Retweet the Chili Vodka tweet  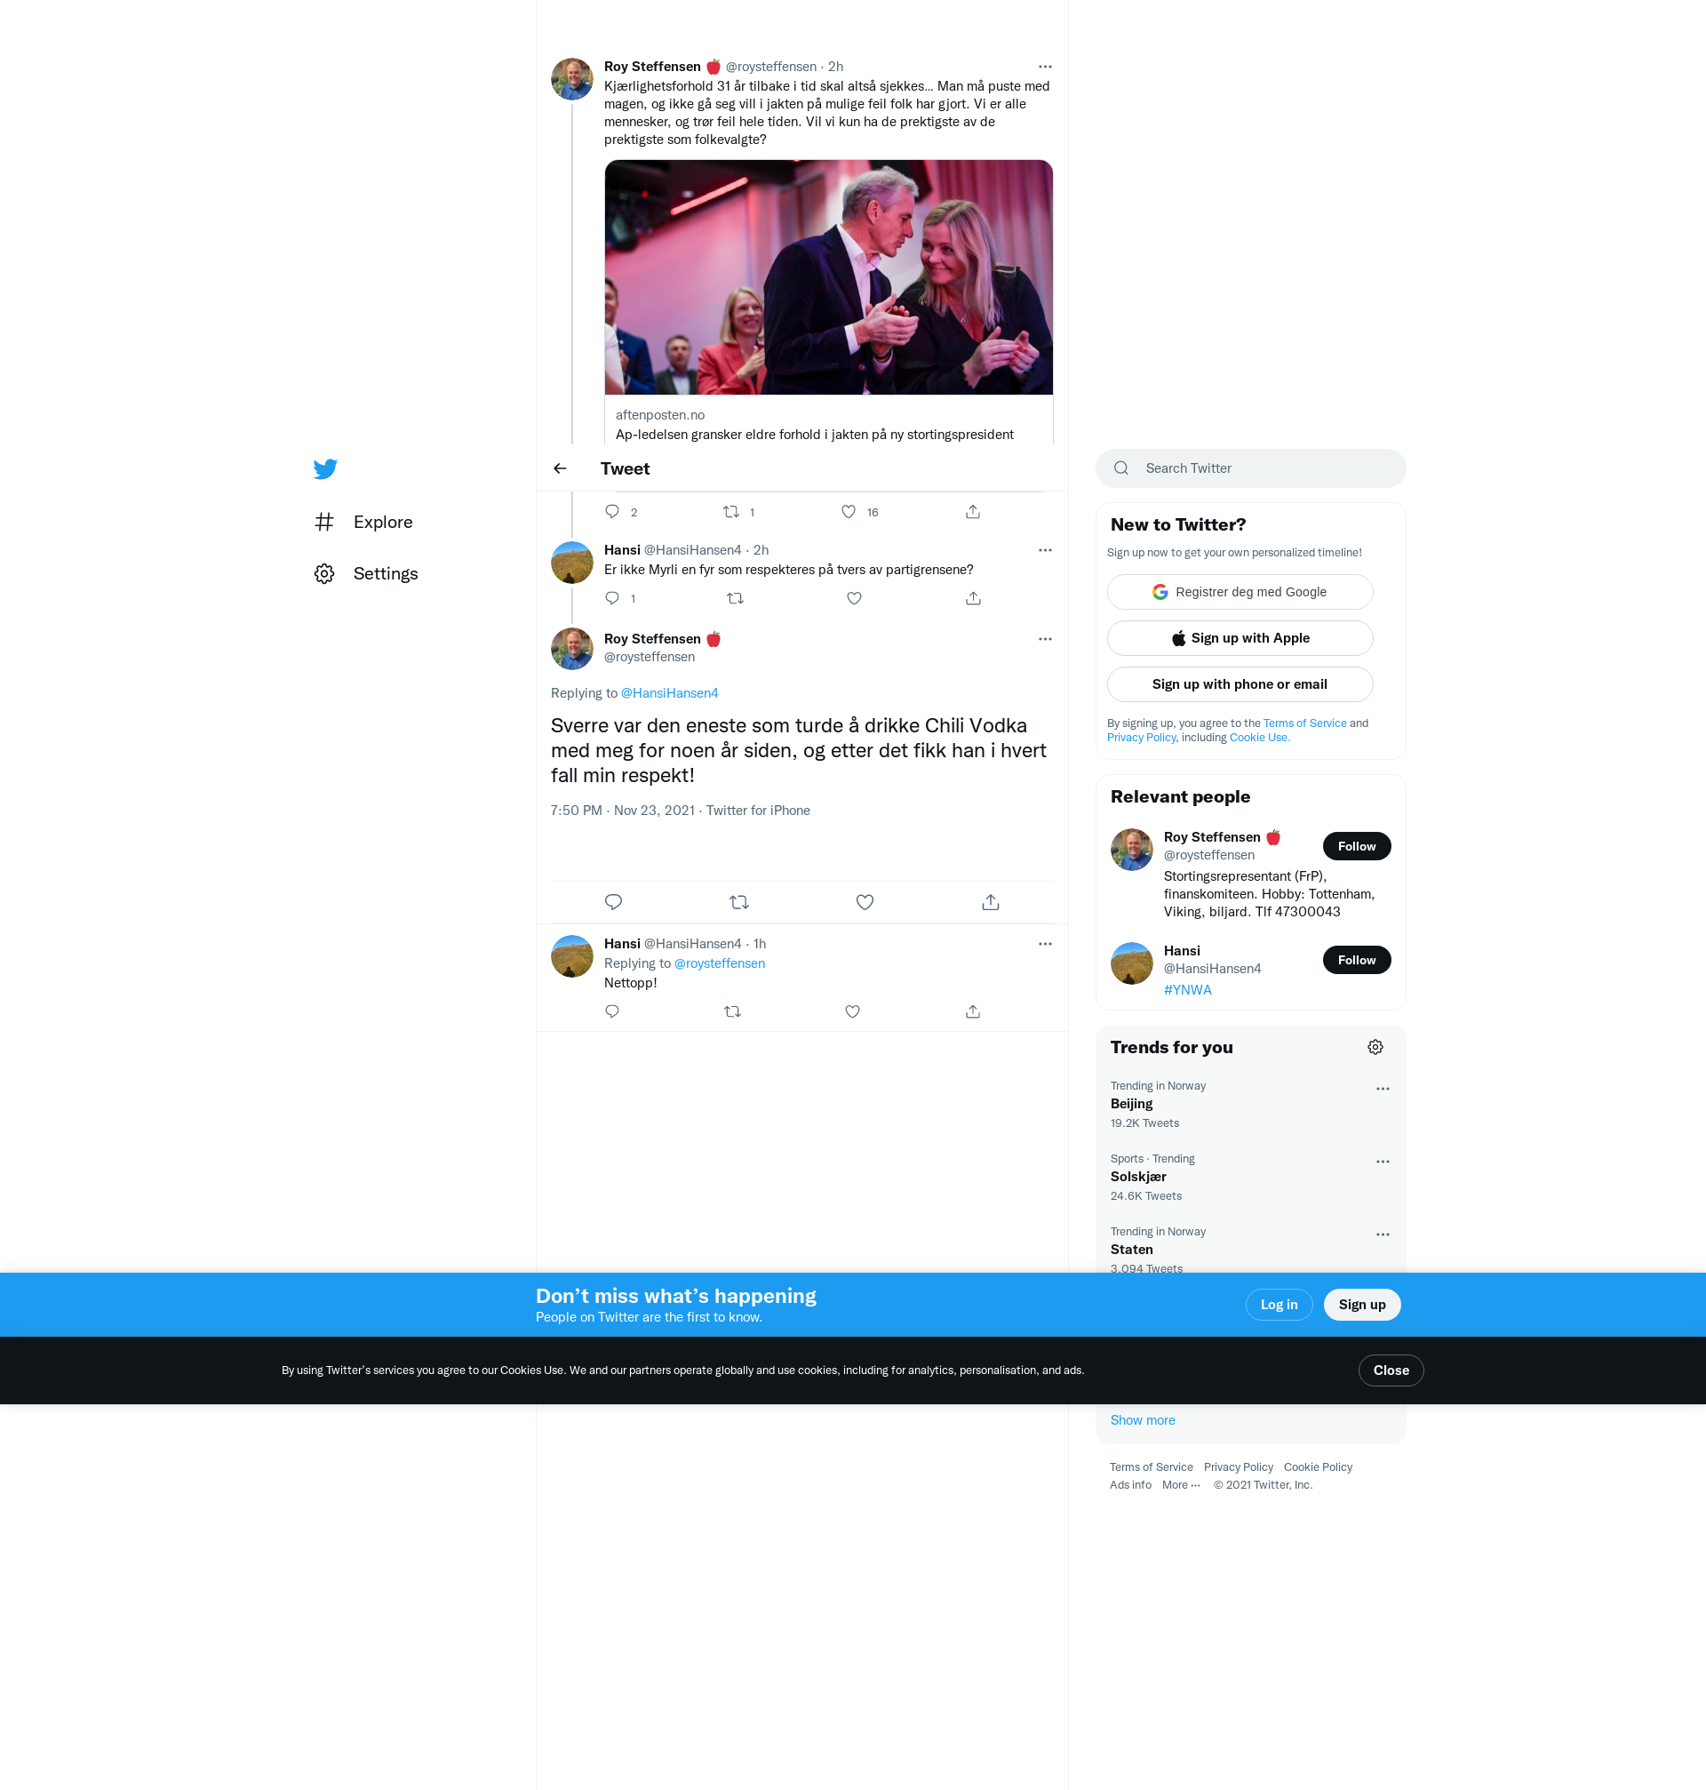point(738,902)
